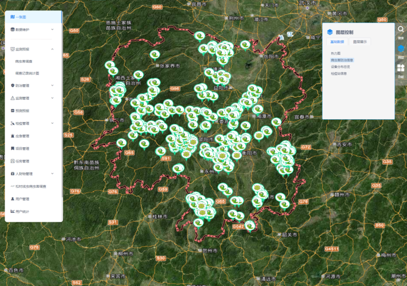The height and width of the screenshot is (286, 407).
Task: Open the 搜索 search tool icon
Action: [x=401, y=31]
